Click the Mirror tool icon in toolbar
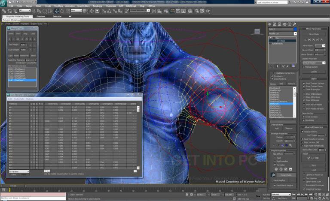 154,11
